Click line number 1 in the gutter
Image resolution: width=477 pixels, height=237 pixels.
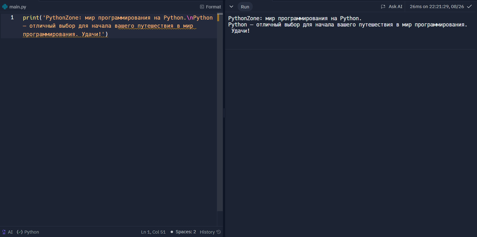pos(12,17)
